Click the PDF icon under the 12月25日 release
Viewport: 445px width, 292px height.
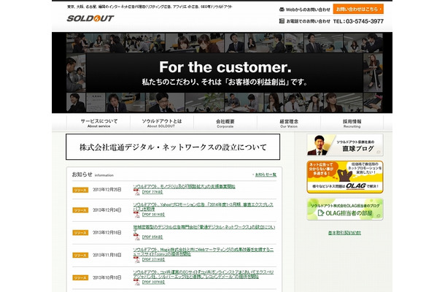click(137, 192)
